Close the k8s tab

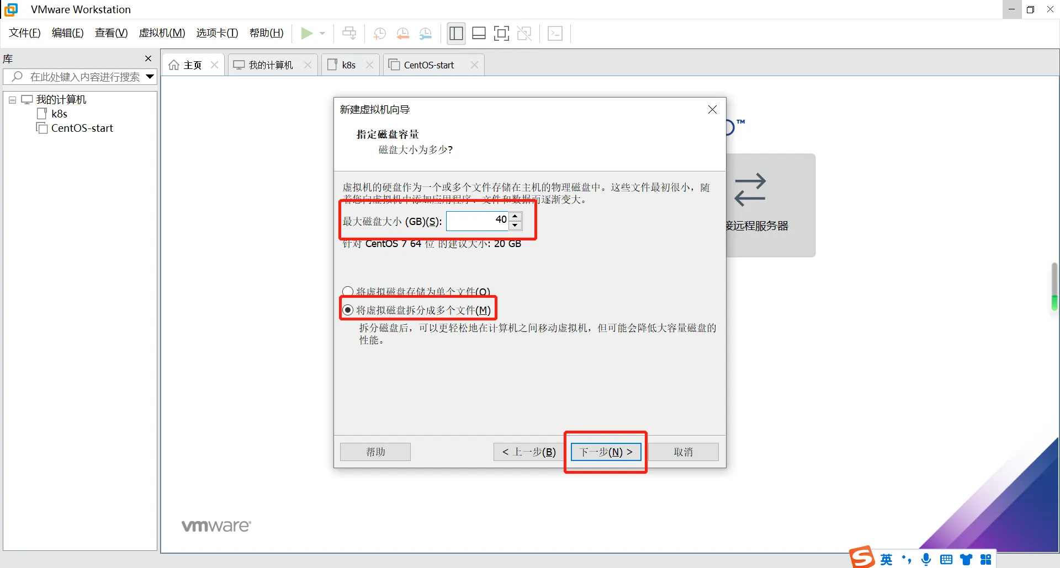(369, 65)
